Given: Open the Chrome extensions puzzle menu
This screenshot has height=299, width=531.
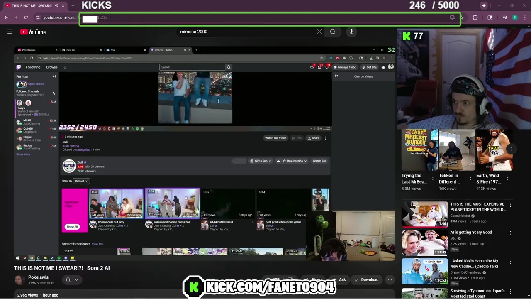Looking at the screenshot, I should [x=475, y=17].
